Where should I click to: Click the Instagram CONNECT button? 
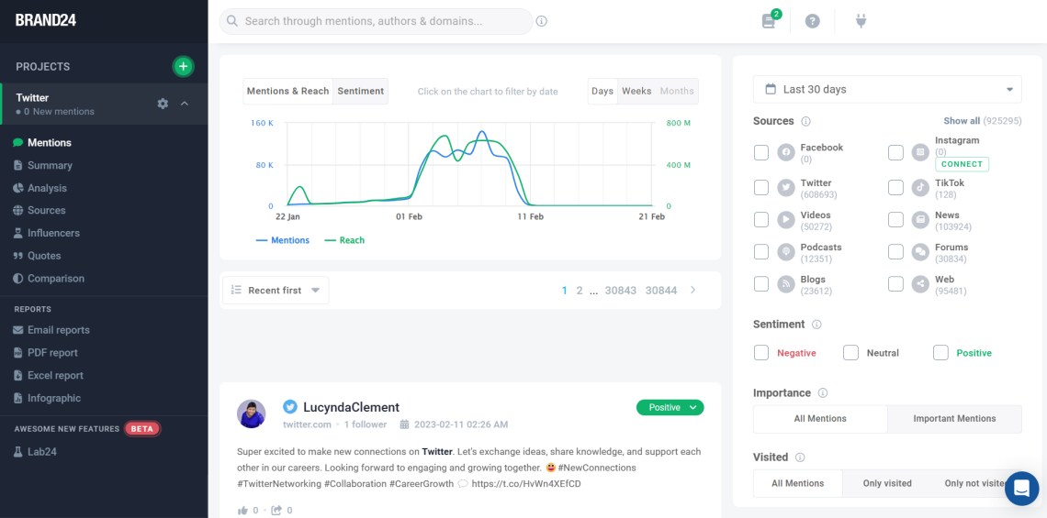pos(962,164)
